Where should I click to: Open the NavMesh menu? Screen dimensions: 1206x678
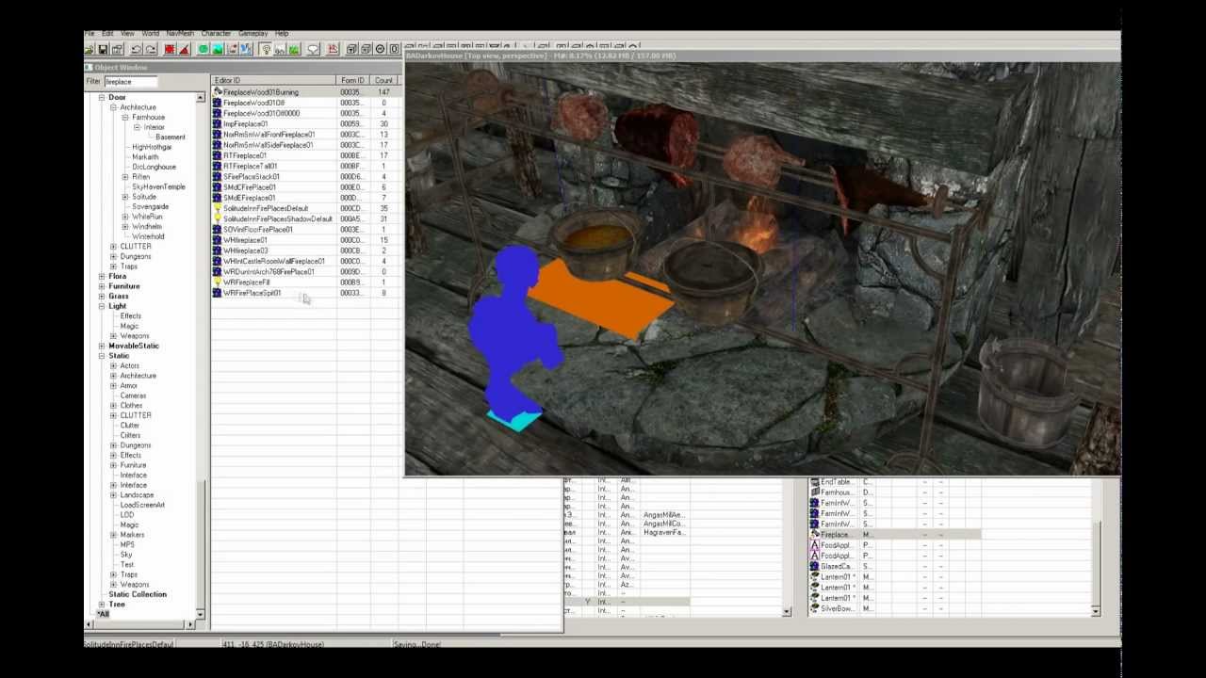(x=180, y=34)
